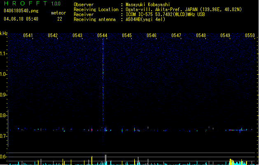Click antenna text A504HB(yagi 4el)
The width and height of the screenshot is (259, 165).
pyautogui.click(x=145, y=19)
